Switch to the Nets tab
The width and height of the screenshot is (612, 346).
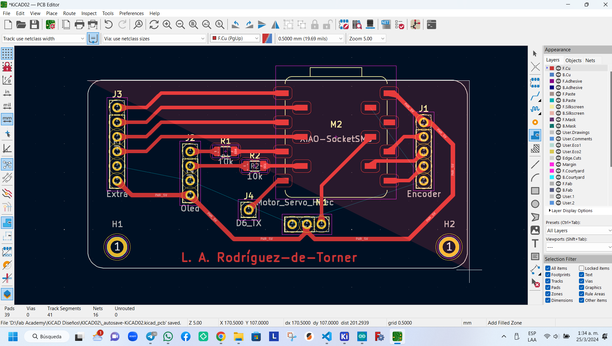590,60
